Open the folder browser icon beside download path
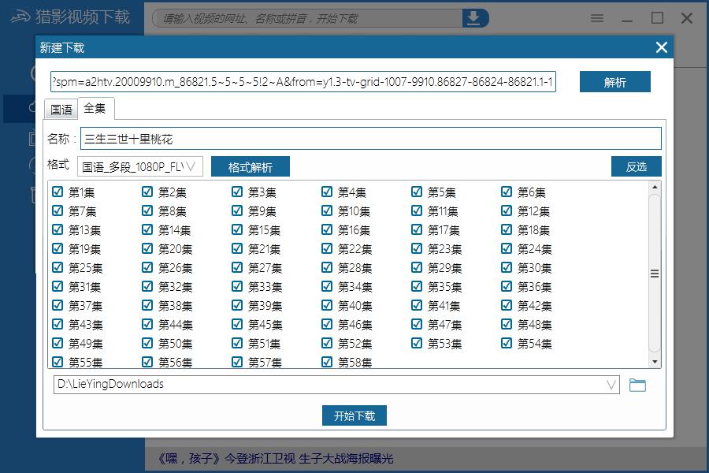Image resolution: width=709 pixels, height=473 pixels. pyautogui.click(x=638, y=384)
